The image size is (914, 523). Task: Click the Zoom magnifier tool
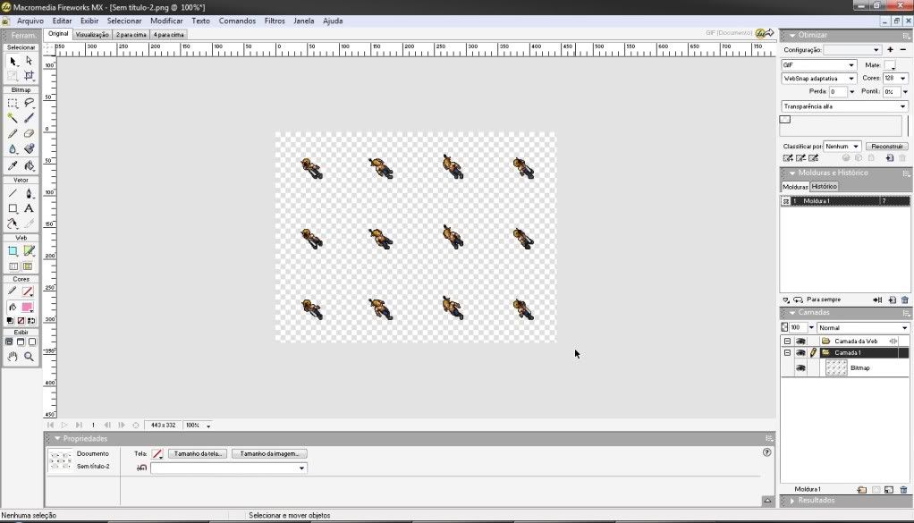(29, 357)
